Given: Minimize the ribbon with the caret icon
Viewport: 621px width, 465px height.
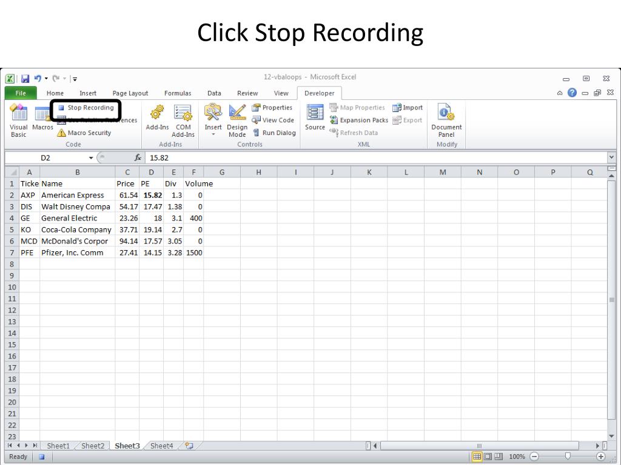Looking at the screenshot, I should coord(560,93).
